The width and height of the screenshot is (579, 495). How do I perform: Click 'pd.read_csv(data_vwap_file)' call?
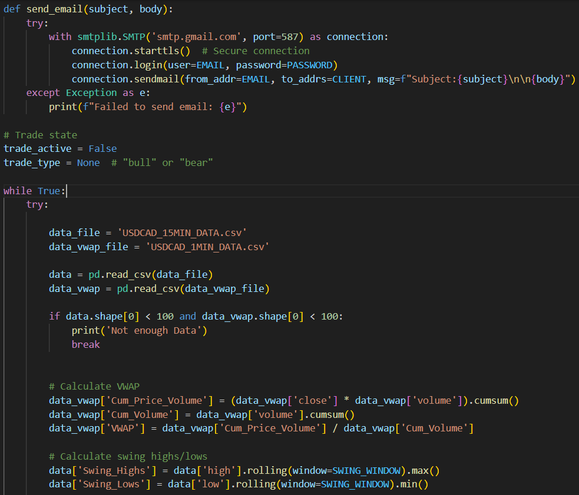click(x=193, y=288)
